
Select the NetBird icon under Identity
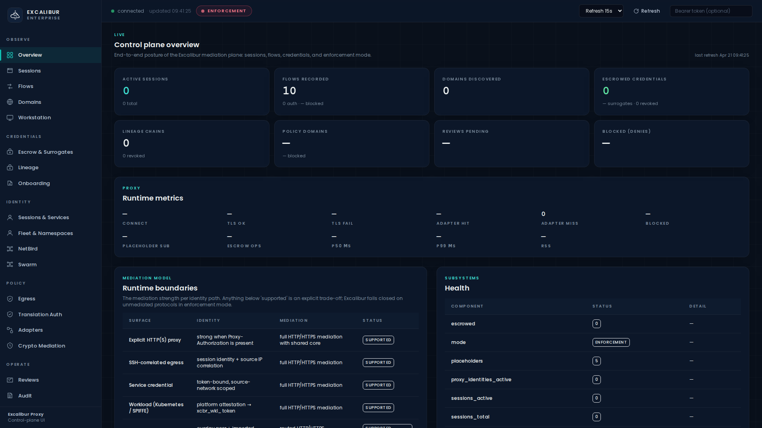pyautogui.click(x=10, y=248)
